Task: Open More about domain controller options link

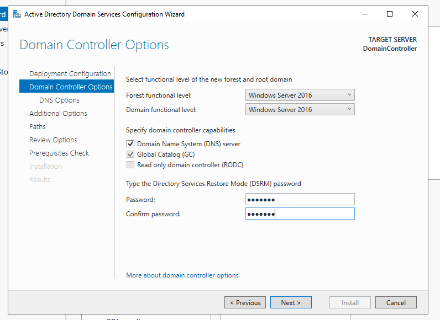Action: pos(182,275)
